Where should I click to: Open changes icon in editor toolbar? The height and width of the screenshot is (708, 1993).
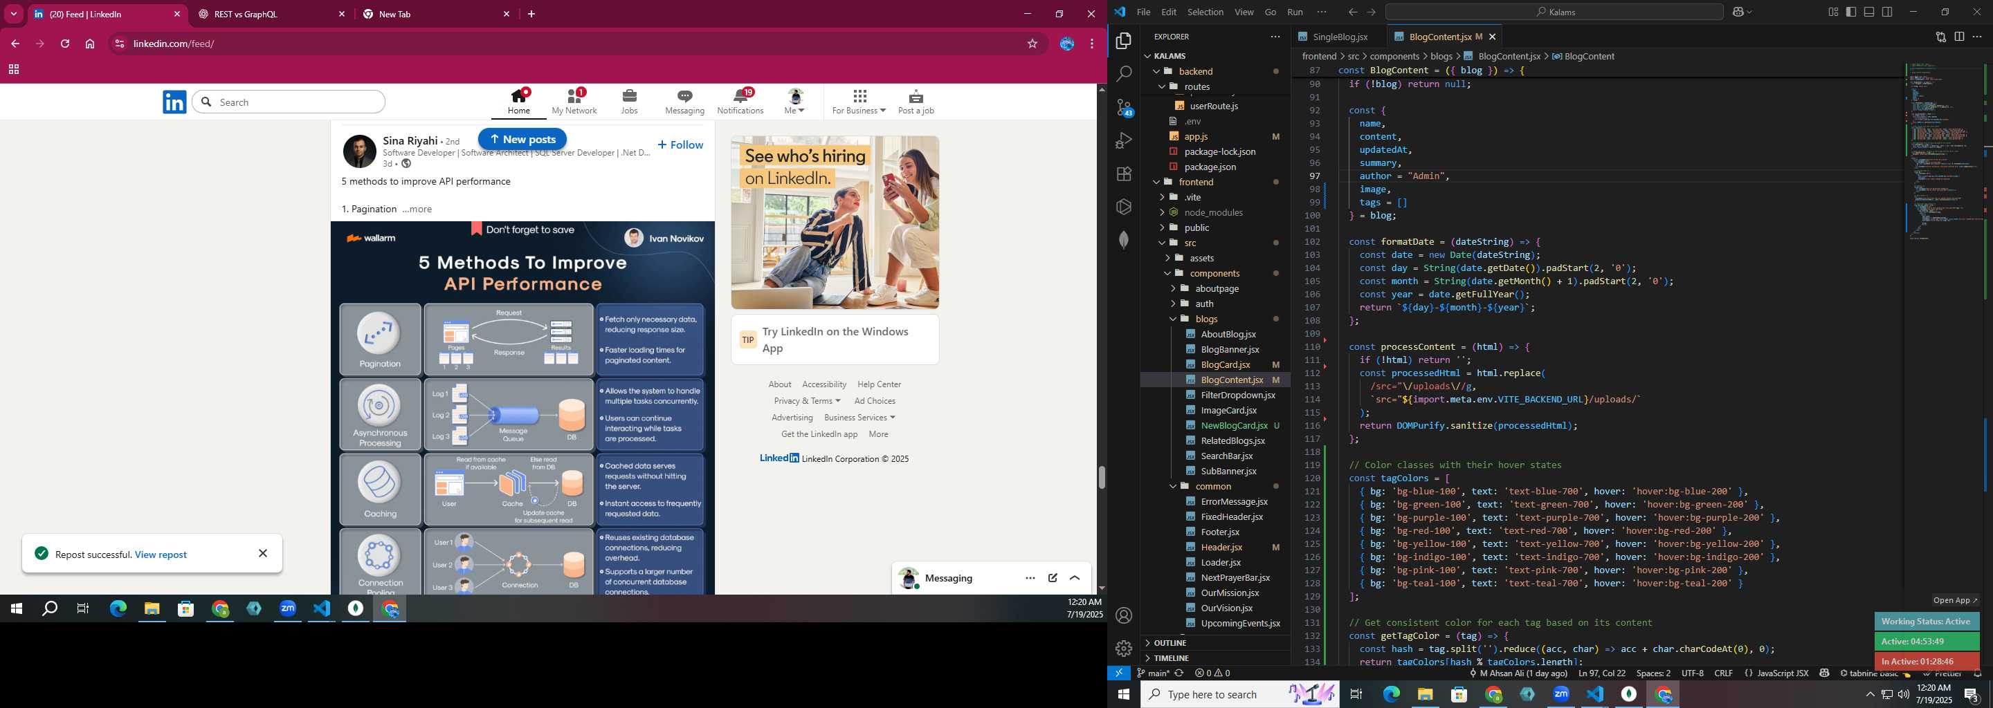(x=1940, y=37)
